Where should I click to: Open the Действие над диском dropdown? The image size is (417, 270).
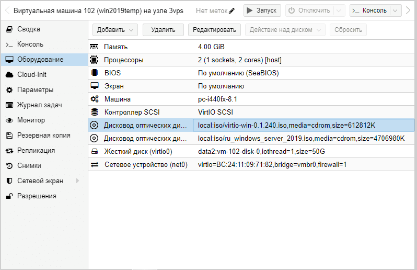coord(285,30)
